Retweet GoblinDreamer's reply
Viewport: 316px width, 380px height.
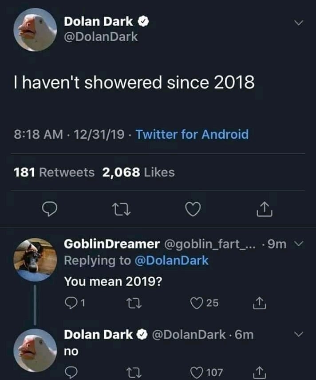pos(132,303)
